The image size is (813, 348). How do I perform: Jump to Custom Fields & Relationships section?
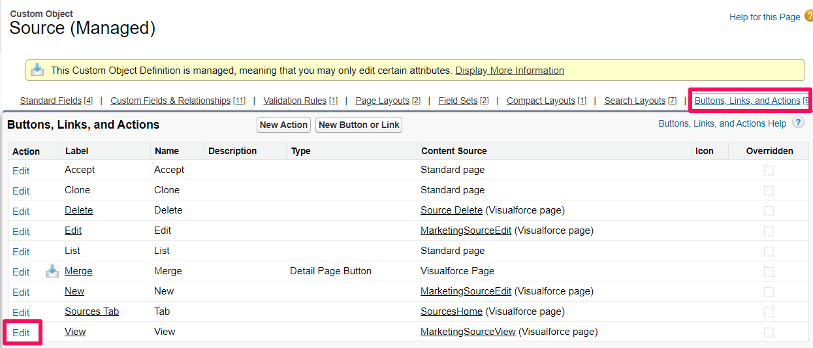click(x=170, y=101)
